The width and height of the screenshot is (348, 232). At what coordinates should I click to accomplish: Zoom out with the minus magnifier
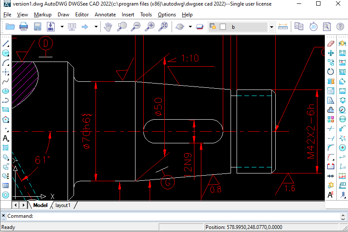point(136,27)
